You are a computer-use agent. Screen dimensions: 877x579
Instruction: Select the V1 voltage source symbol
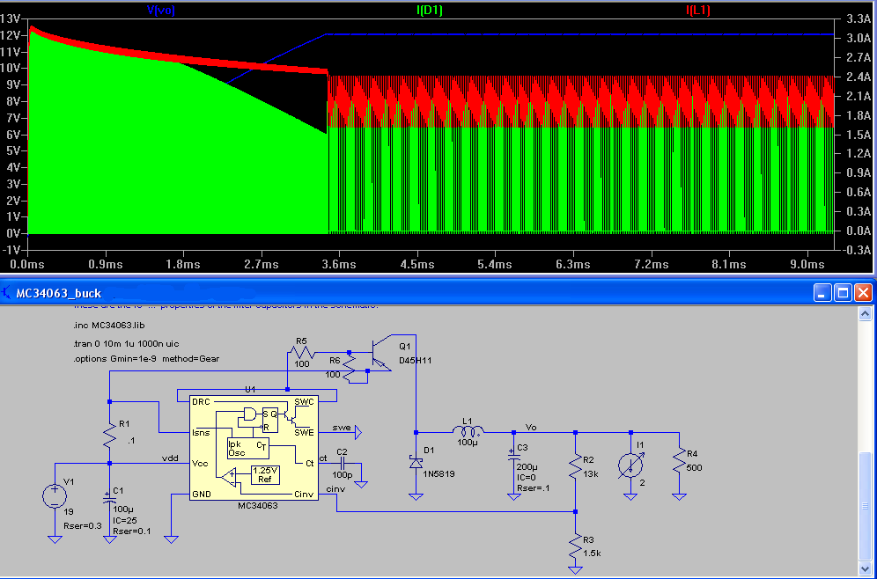(55, 495)
